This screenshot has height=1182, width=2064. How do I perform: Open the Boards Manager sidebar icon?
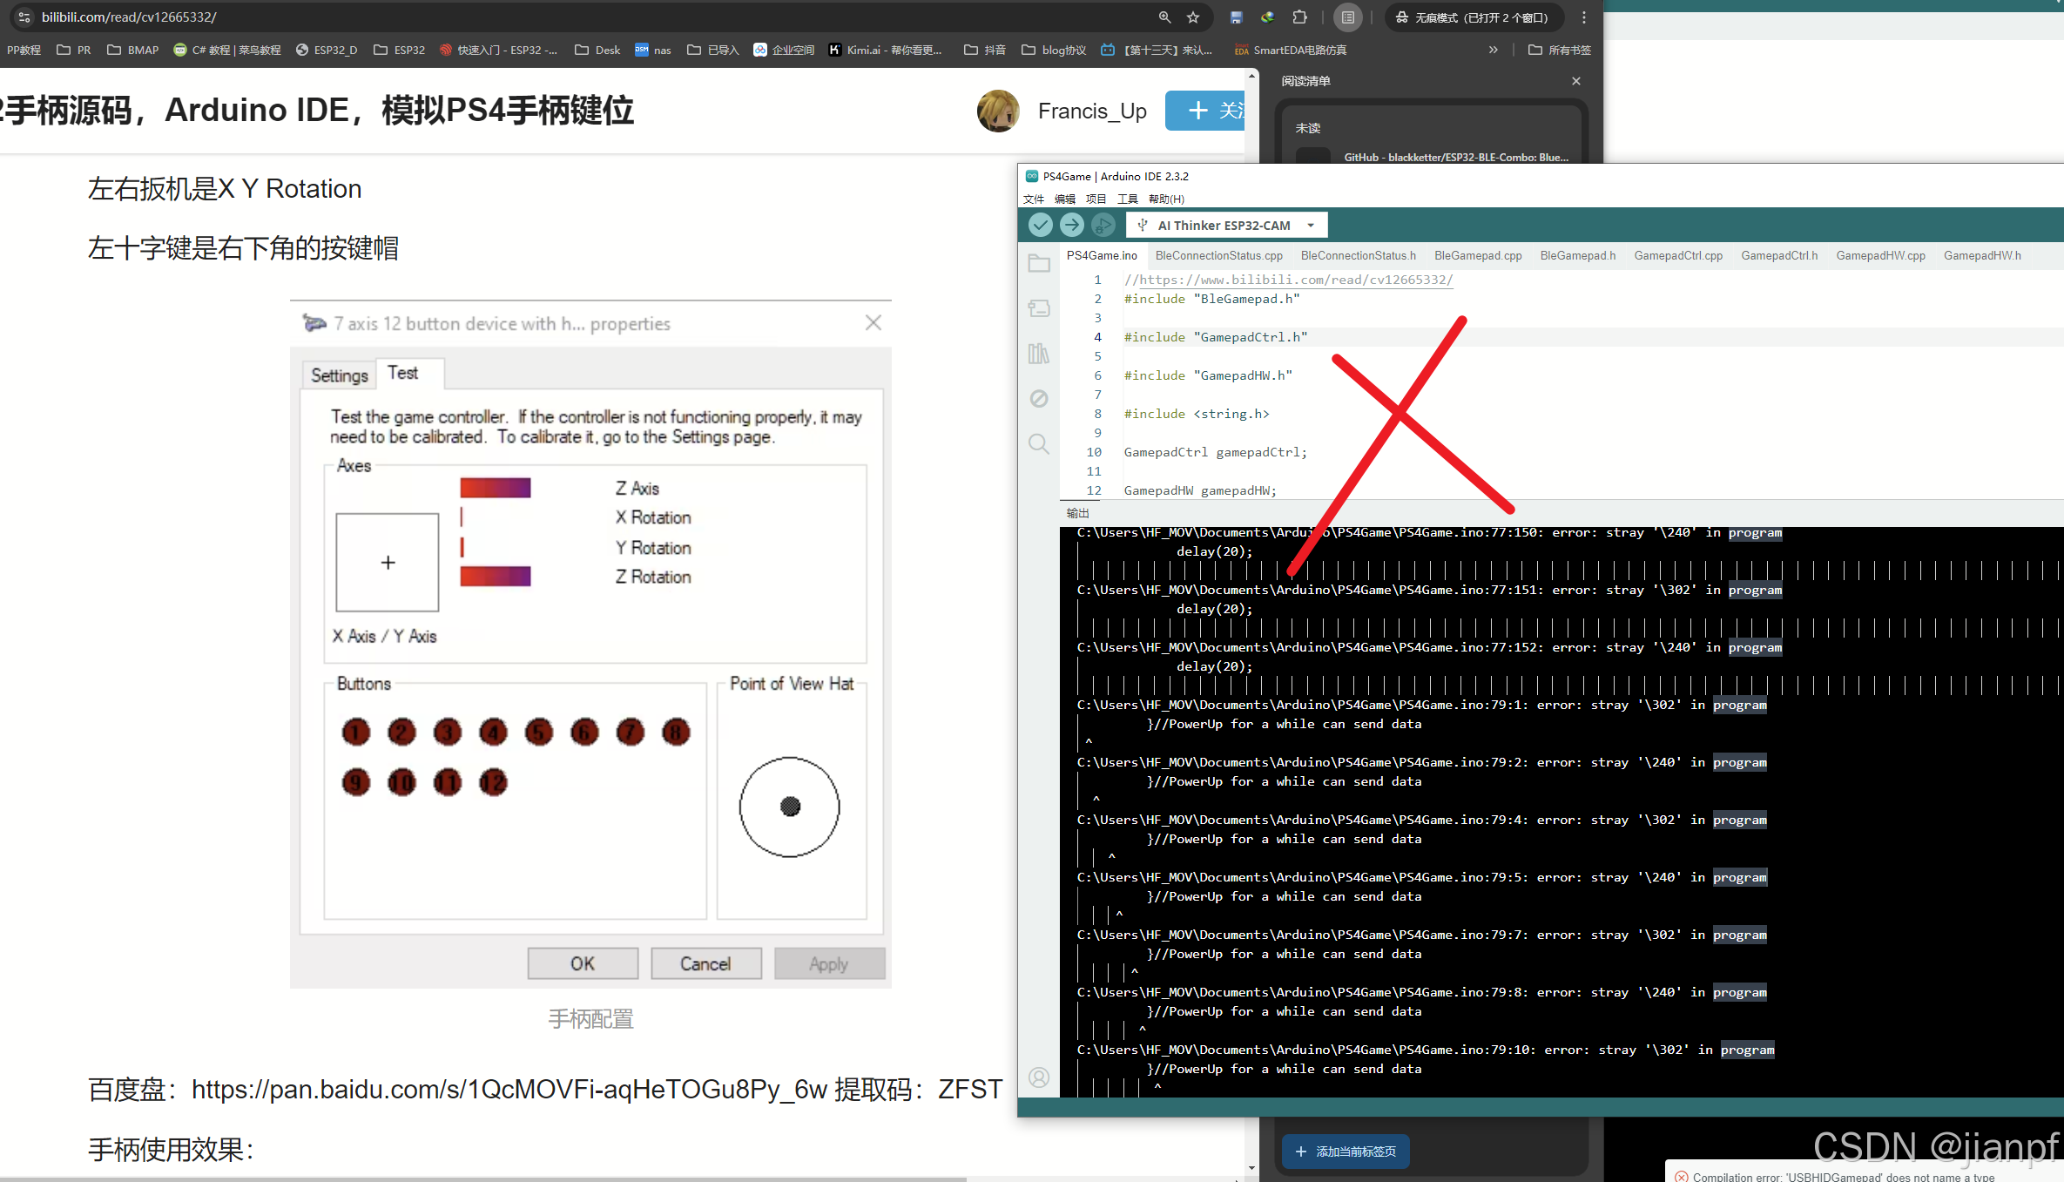click(x=1039, y=308)
